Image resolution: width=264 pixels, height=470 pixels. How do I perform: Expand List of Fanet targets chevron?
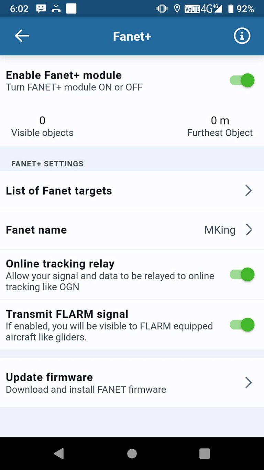click(x=249, y=190)
